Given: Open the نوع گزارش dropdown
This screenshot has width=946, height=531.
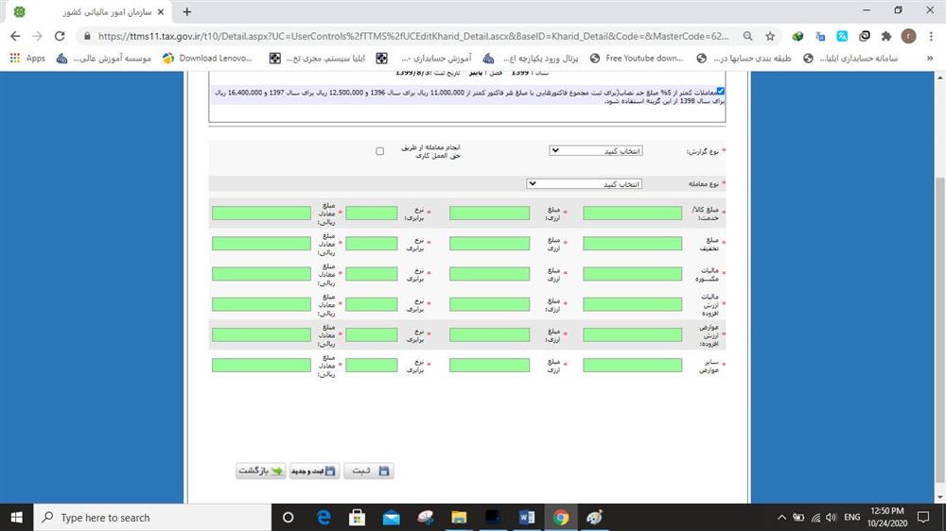Looking at the screenshot, I should [595, 150].
